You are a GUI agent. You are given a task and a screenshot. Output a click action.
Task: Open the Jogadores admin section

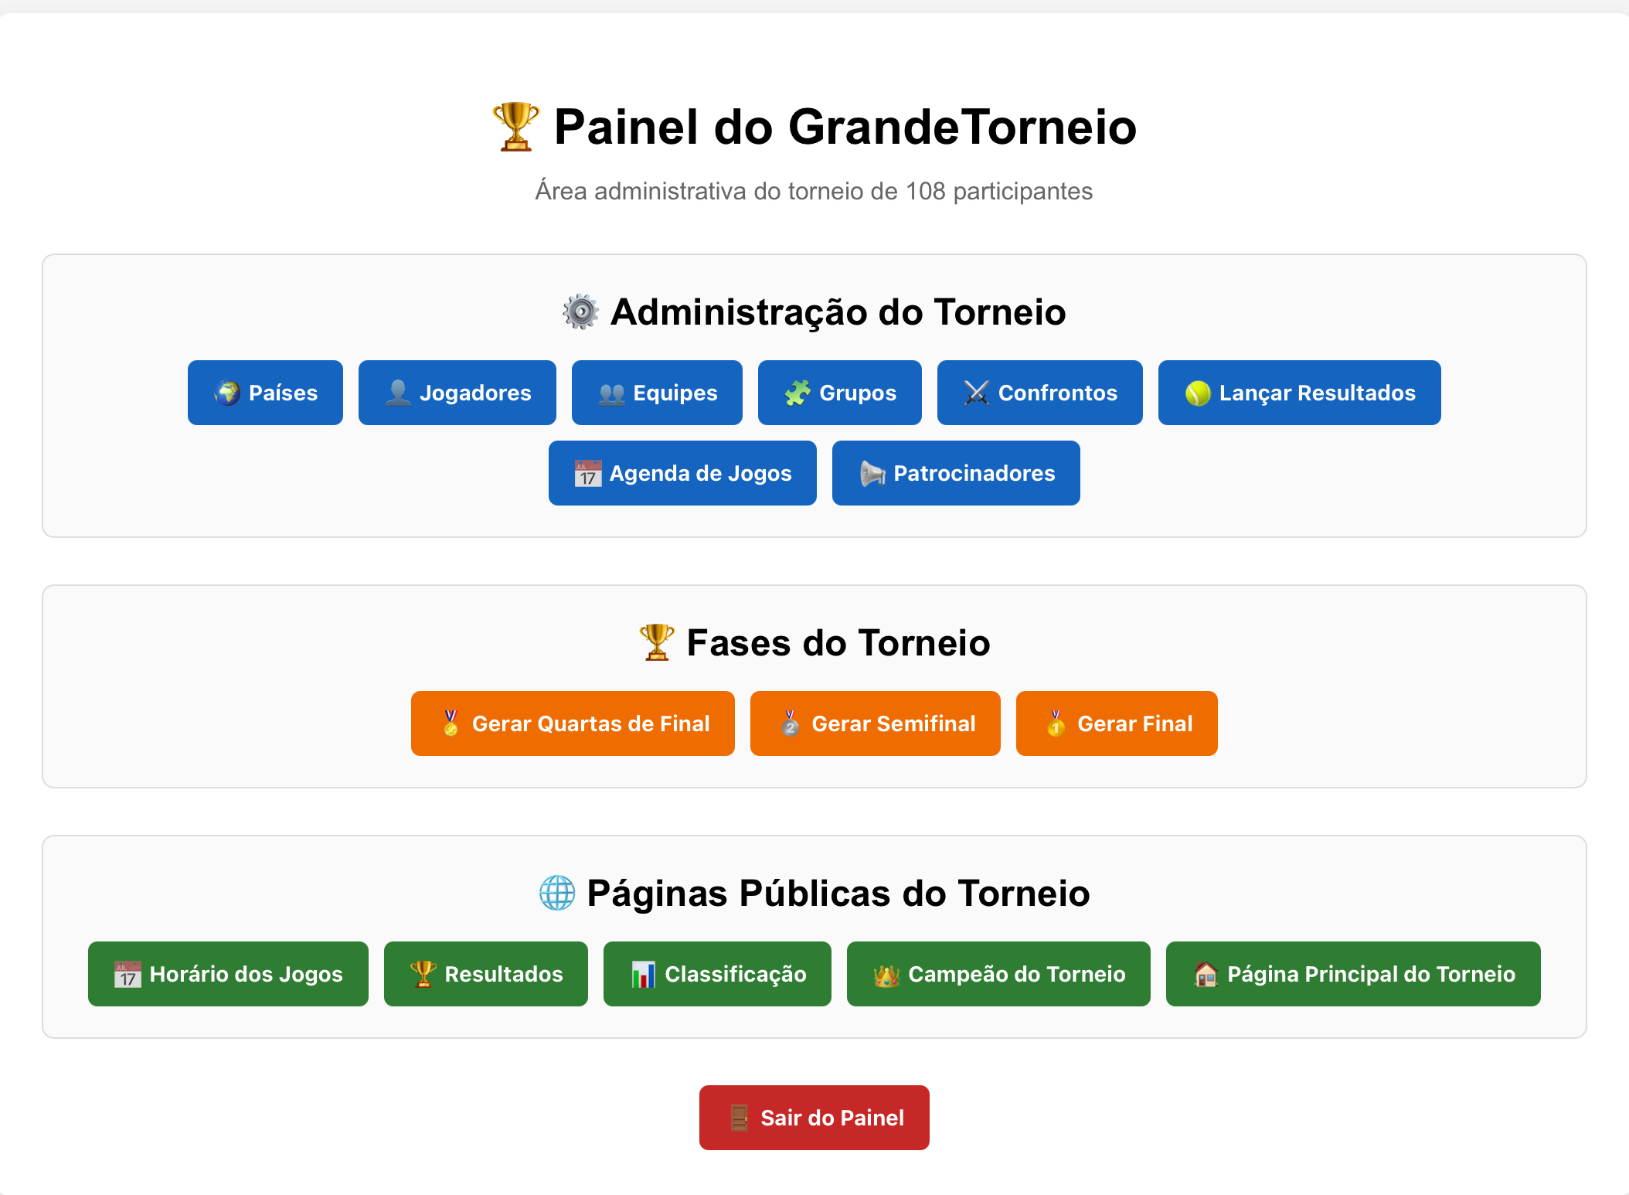457,393
